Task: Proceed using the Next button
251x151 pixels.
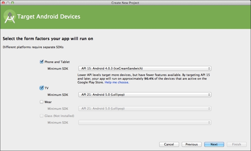Action: [214, 144]
